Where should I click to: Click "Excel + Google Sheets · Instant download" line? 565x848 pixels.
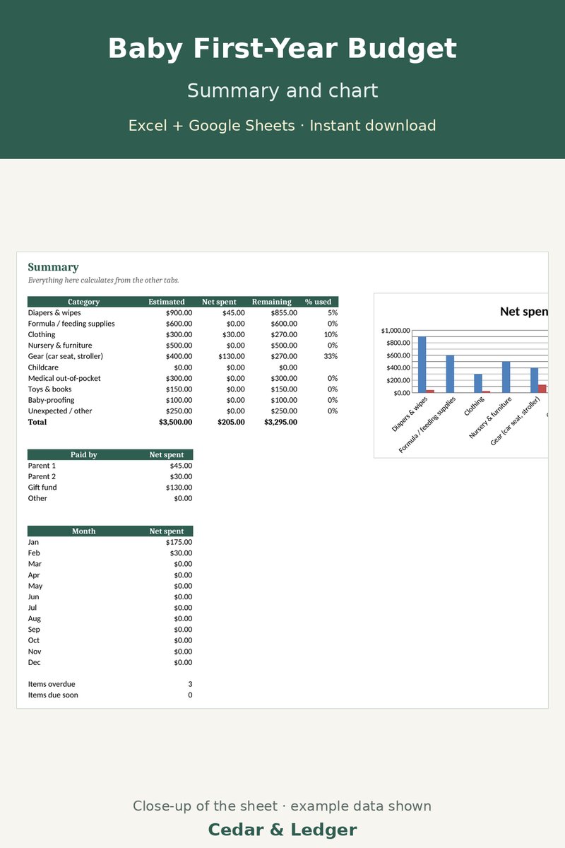tap(282, 126)
